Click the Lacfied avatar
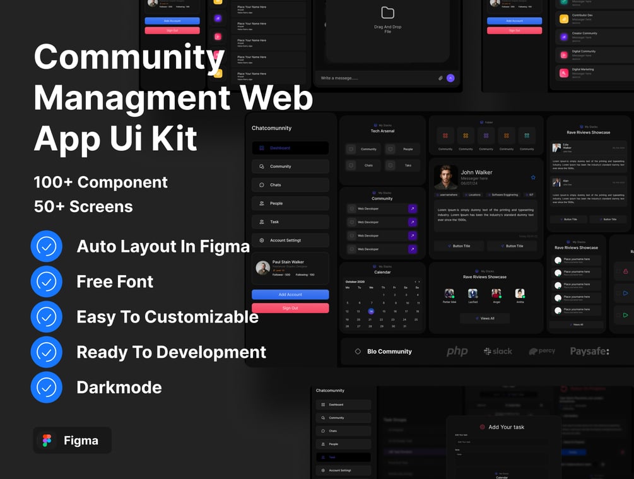This screenshot has width=634, height=479. (473, 293)
